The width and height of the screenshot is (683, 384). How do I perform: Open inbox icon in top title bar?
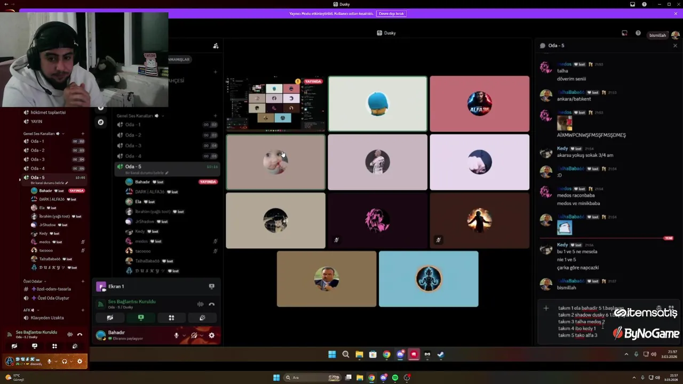coord(632,4)
